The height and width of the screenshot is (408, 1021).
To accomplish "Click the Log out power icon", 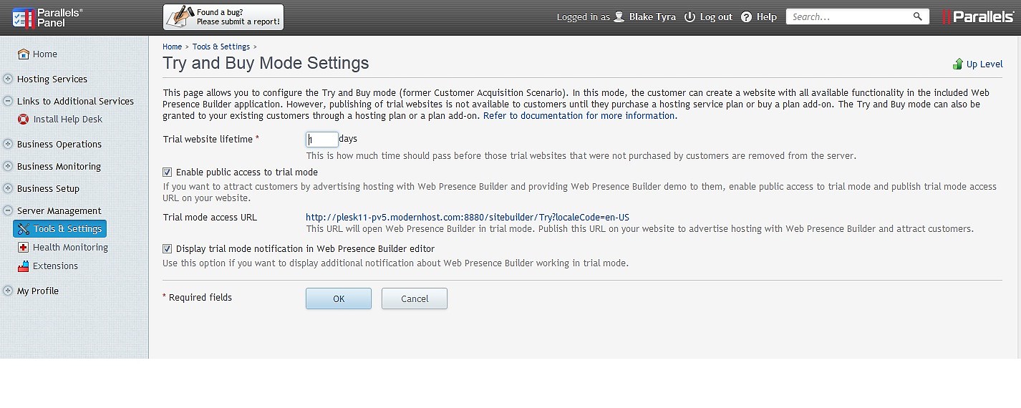I will 689,17.
